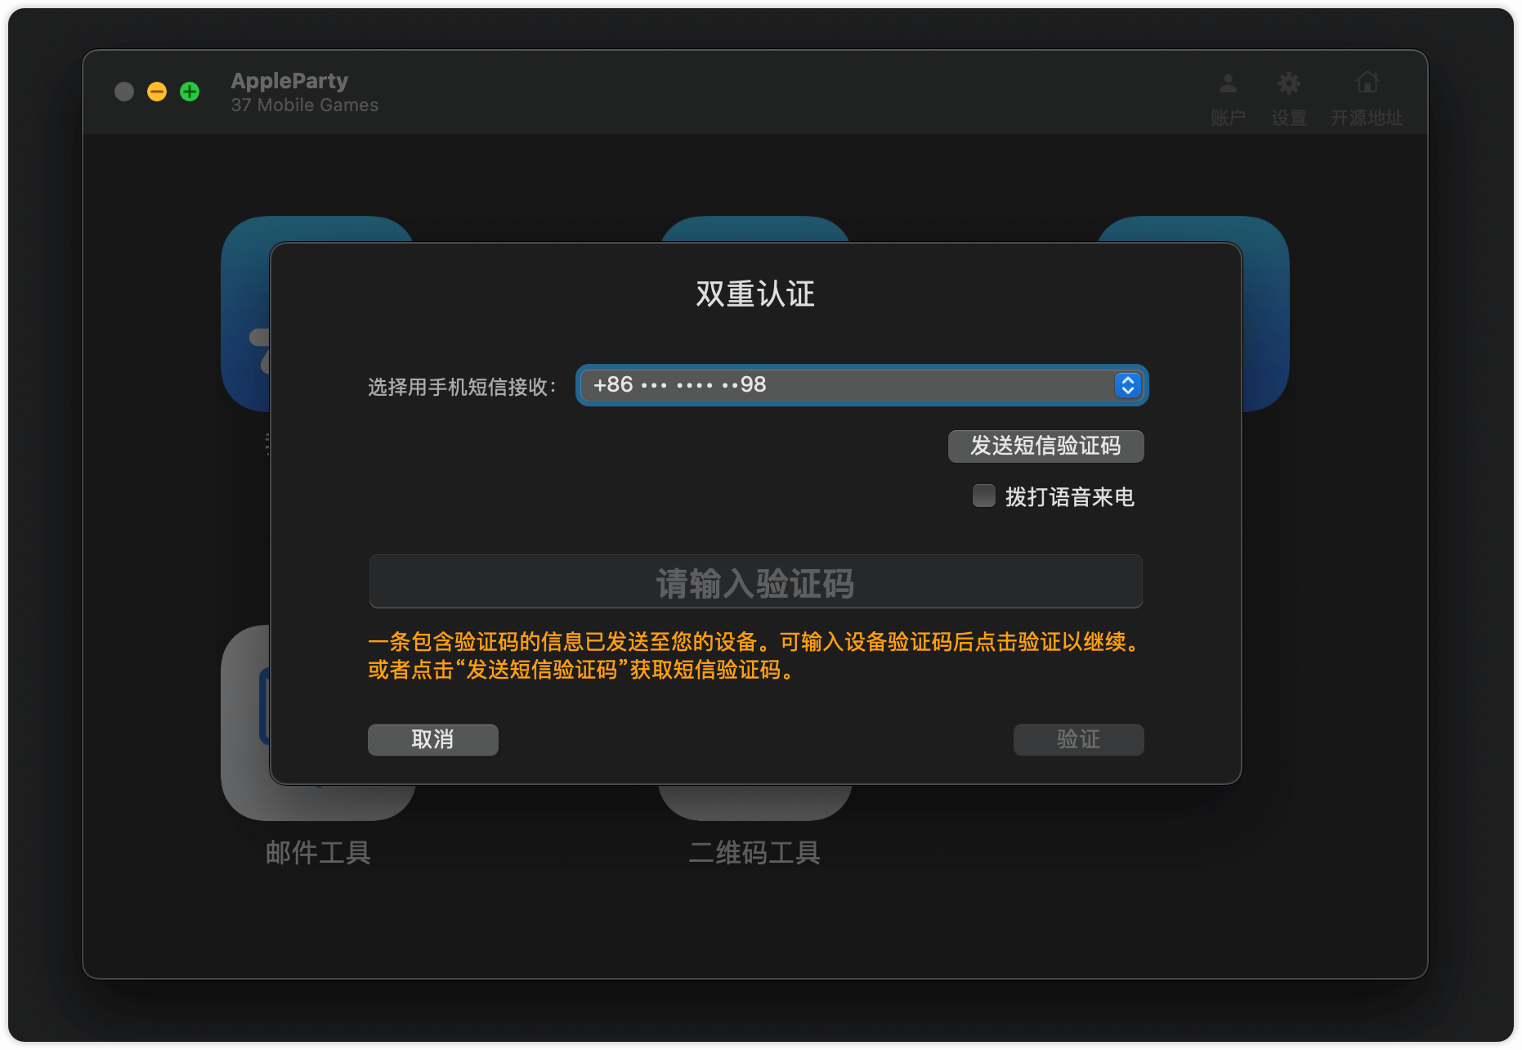The image size is (1522, 1050).
Task: Click the disabled 验证 verify button
Action: (x=1077, y=739)
